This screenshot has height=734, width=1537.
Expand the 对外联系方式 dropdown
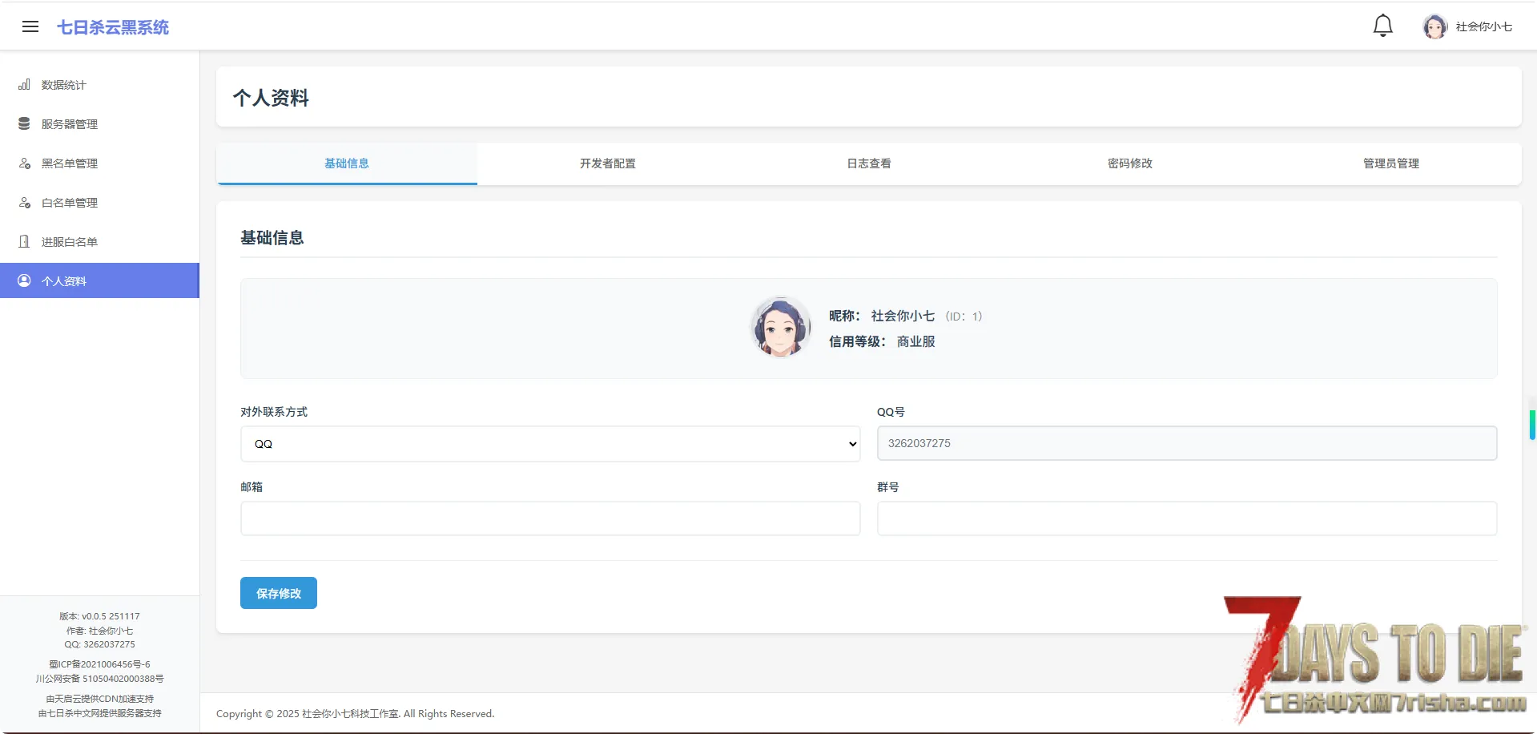pos(549,444)
